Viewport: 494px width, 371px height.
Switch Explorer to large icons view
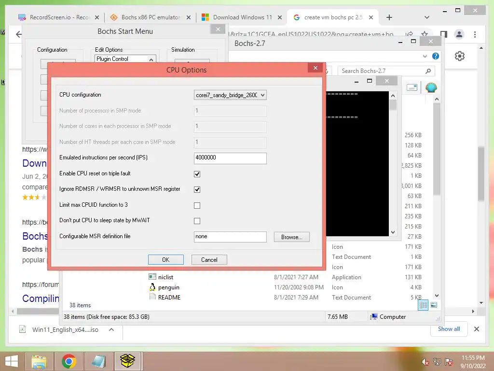click(434, 305)
